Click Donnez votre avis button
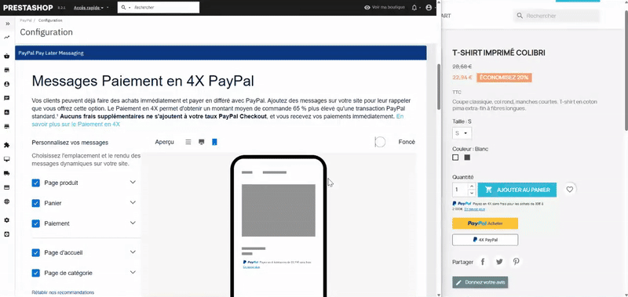 pos(480,282)
